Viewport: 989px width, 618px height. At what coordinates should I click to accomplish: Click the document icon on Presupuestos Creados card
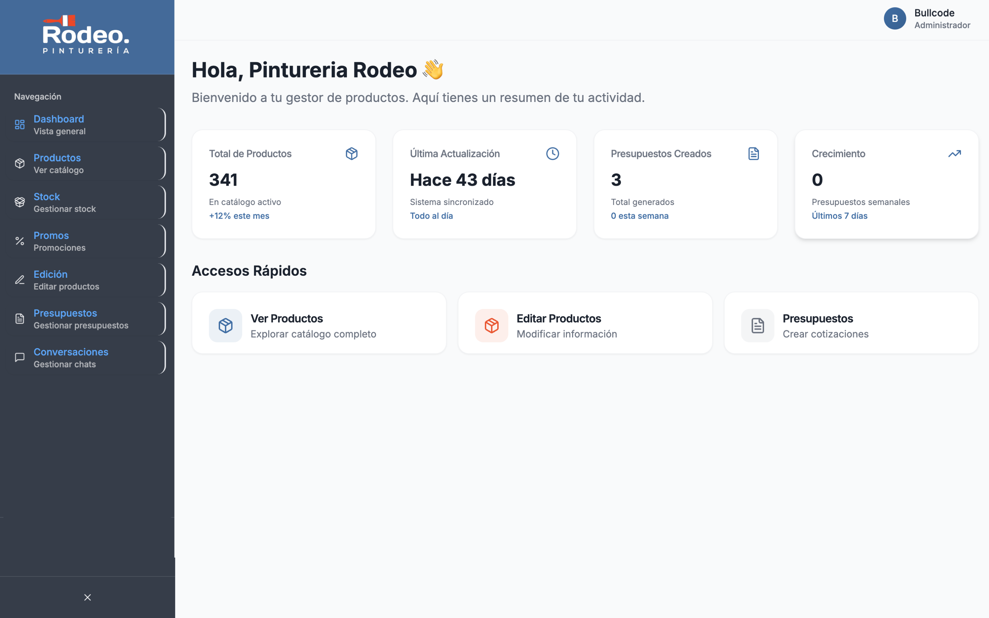tap(754, 154)
